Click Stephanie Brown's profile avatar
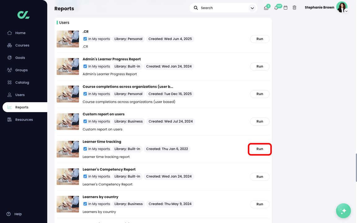The width and height of the screenshot is (357, 223). [342, 7]
